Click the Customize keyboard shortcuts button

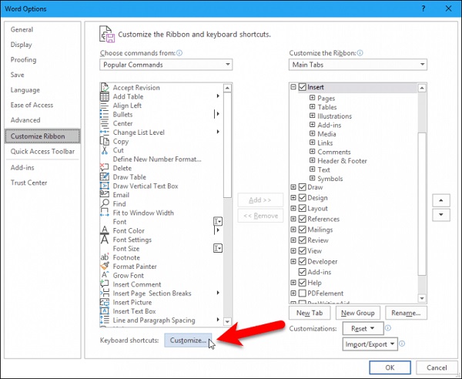point(189,340)
